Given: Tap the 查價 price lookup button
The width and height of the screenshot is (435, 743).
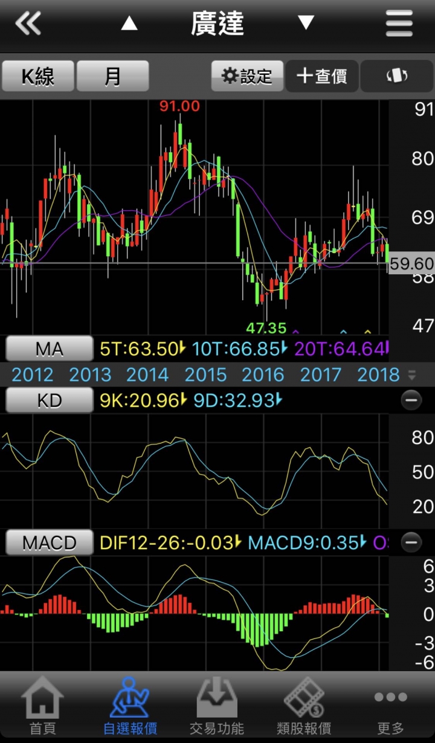Looking at the screenshot, I should 322,76.
